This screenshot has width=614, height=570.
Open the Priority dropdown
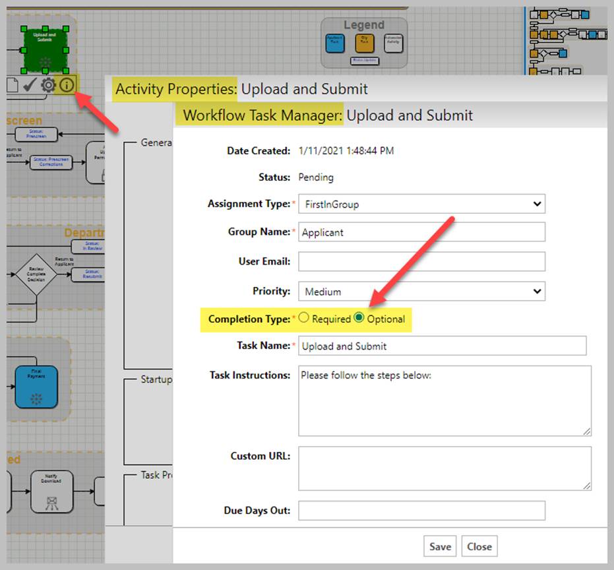pos(421,291)
